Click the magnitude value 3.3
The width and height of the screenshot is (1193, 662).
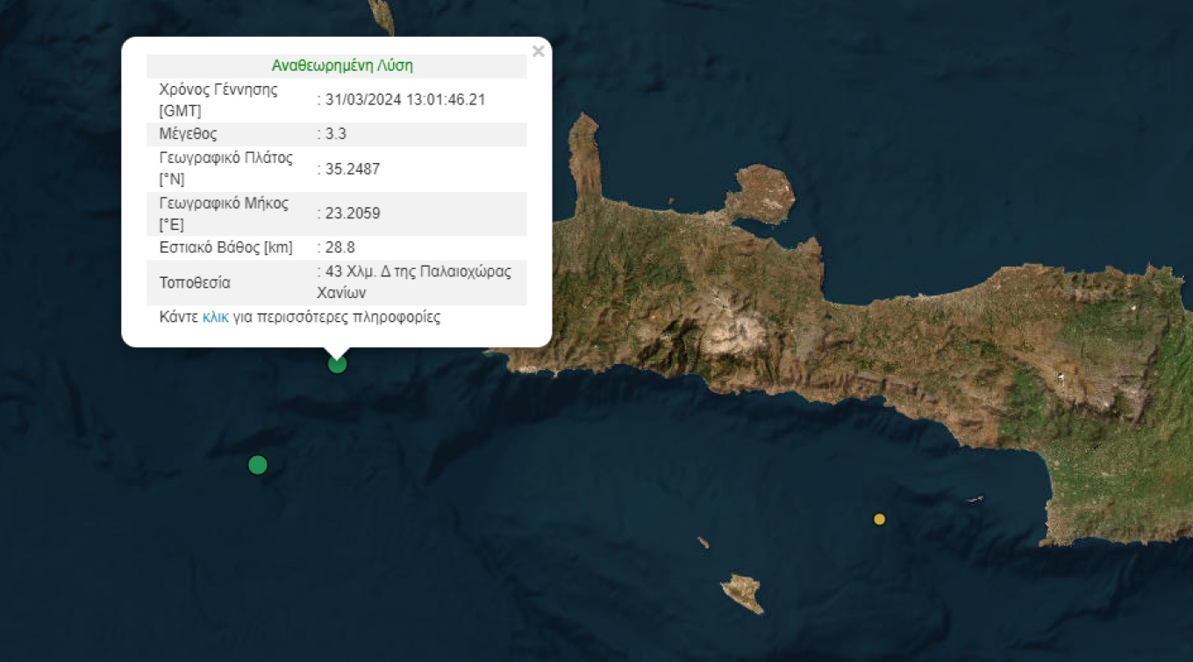[x=335, y=134]
